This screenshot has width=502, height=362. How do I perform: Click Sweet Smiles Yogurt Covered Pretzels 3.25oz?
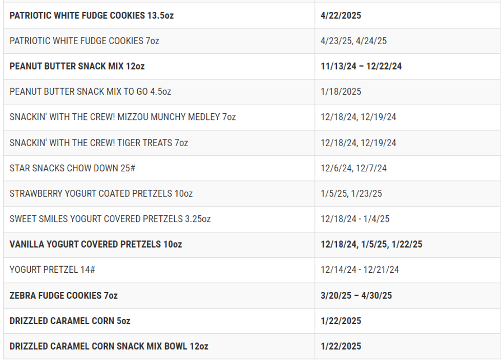[x=110, y=219]
